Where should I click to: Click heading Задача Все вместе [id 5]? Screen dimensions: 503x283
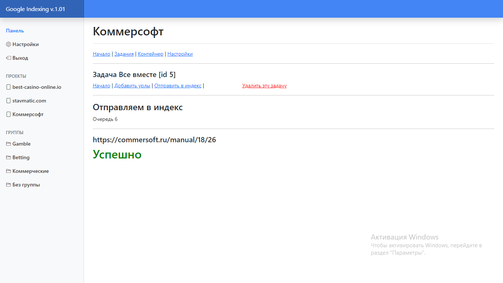(x=134, y=74)
